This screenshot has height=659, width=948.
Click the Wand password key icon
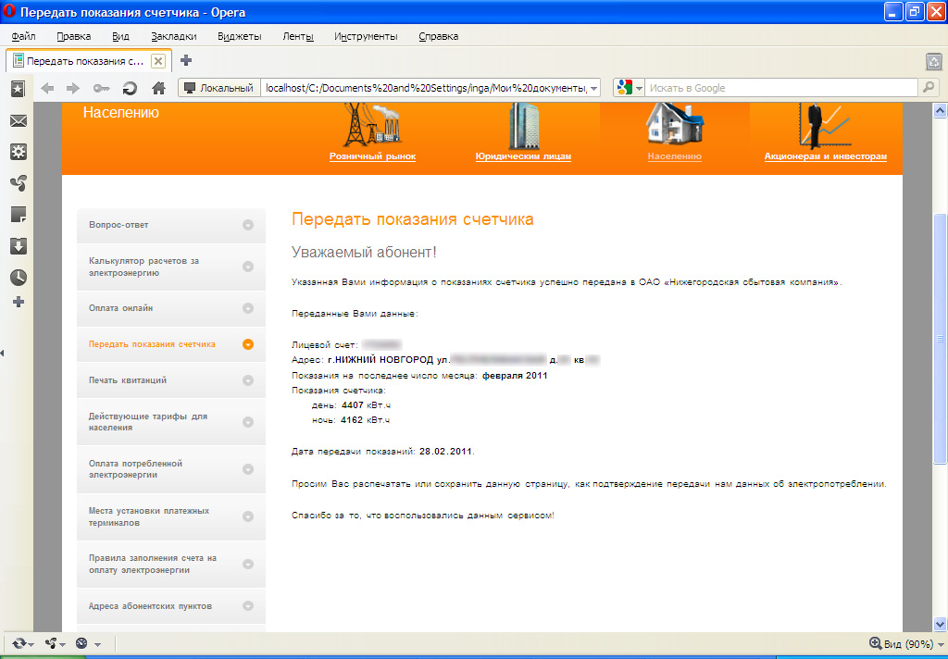click(x=101, y=89)
